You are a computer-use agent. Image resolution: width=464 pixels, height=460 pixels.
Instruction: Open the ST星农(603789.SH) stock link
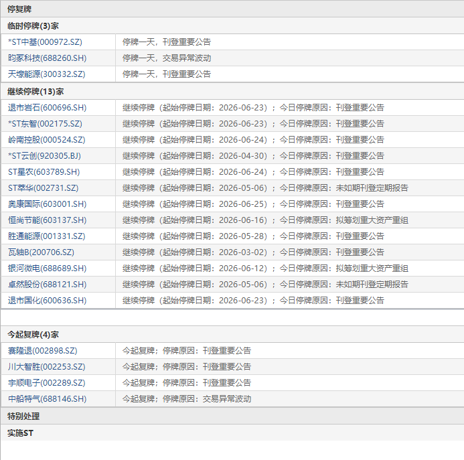44,171
